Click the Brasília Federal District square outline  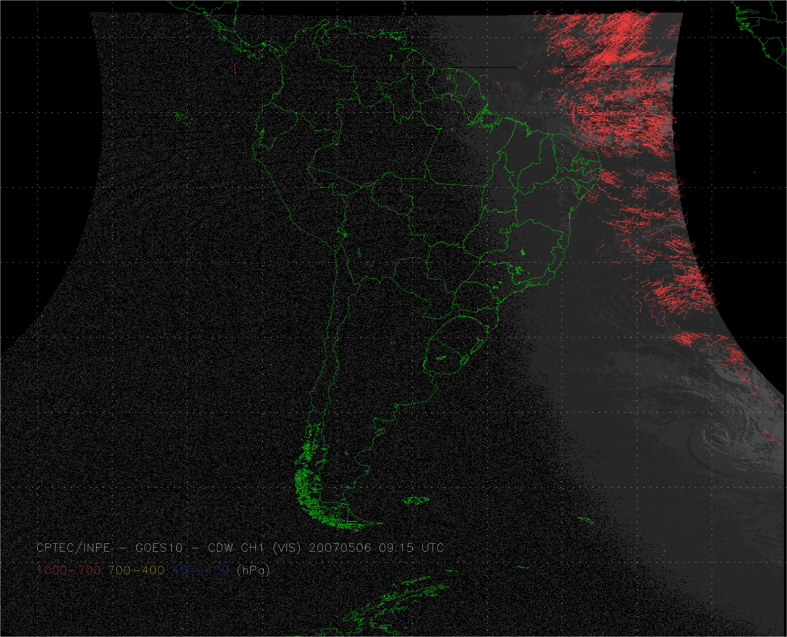504,231
